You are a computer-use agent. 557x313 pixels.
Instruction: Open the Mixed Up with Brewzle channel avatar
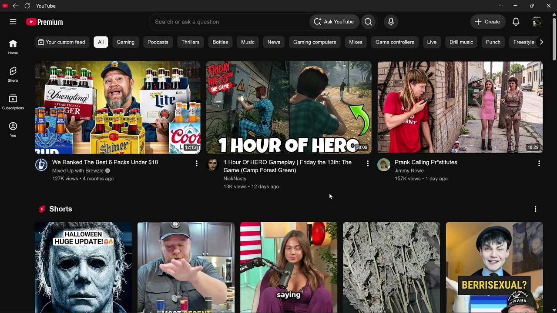coord(41,164)
